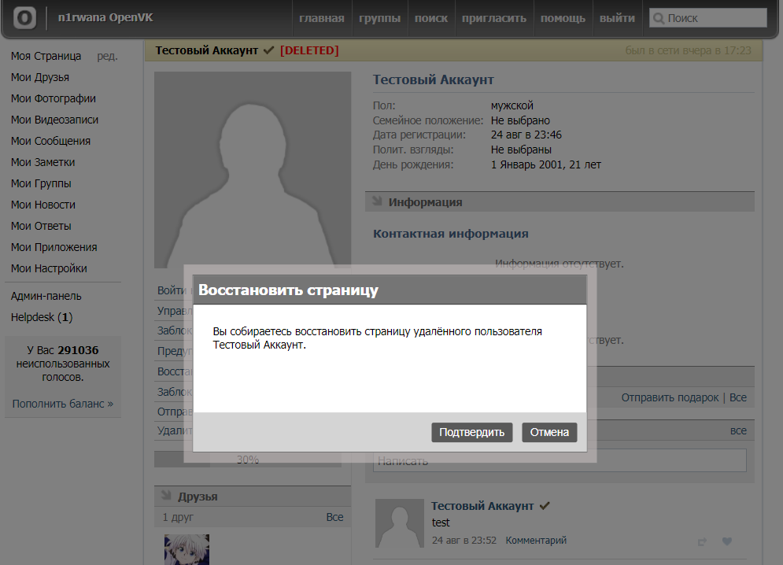
Task: Click the repost arrow icon on test post
Action: pos(702,541)
